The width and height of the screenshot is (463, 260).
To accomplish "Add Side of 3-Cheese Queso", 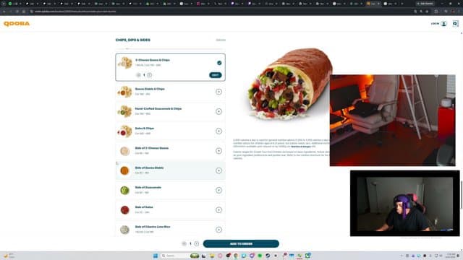I will pyautogui.click(x=218, y=151).
